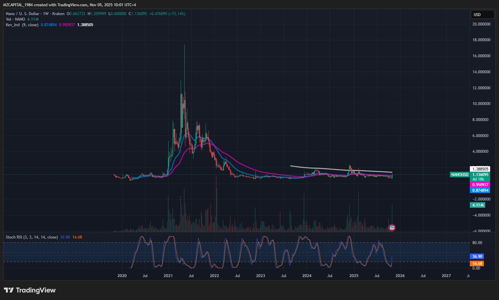Click the 2021 label on the time axis
Viewport: 499px width, 300px height.
click(x=168, y=275)
